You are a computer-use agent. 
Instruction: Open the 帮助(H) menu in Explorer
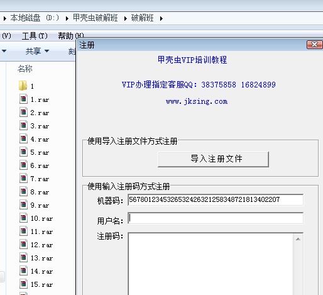[71, 36]
